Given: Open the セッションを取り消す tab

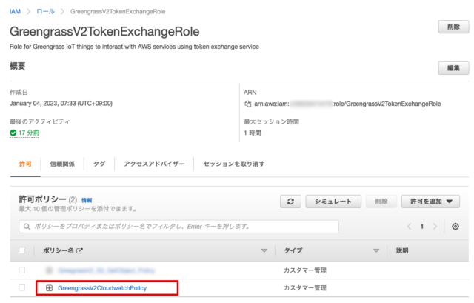Looking at the screenshot, I should pos(234,164).
